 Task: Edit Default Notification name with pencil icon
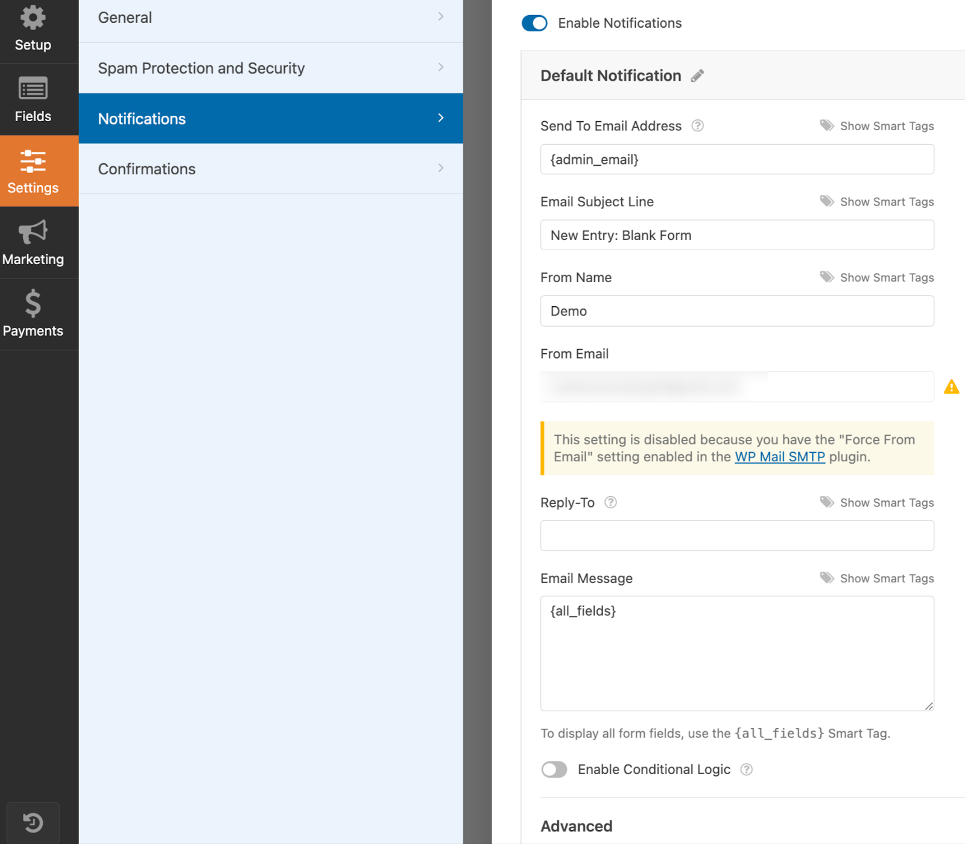tap(697, 76)
